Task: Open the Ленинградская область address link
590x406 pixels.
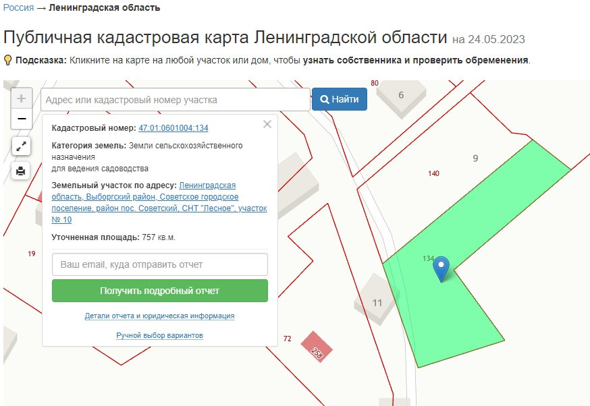Action: pos(159,202)
